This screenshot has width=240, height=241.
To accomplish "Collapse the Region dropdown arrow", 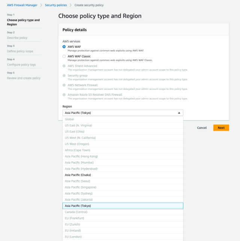I will tap(179, 113).
